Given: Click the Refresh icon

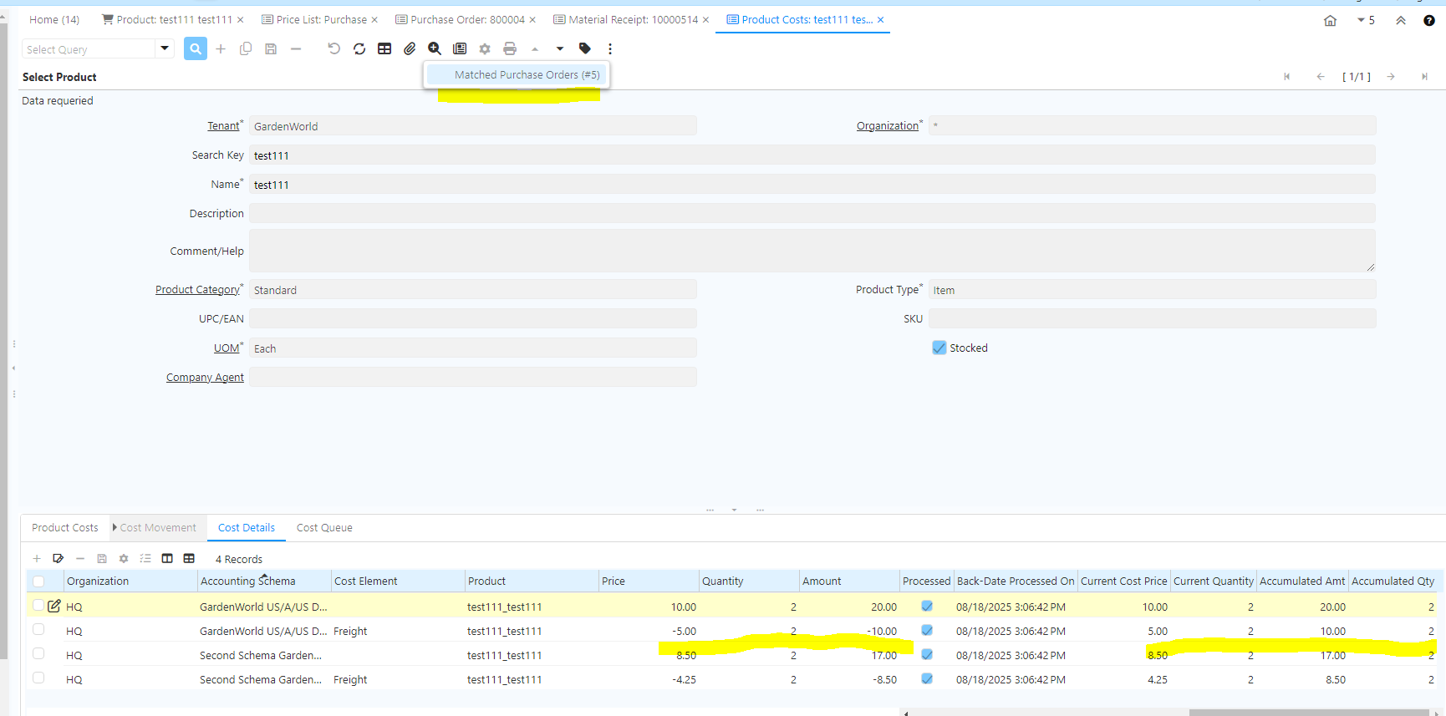Looking at the screenshot, I should tap(359, 49).
